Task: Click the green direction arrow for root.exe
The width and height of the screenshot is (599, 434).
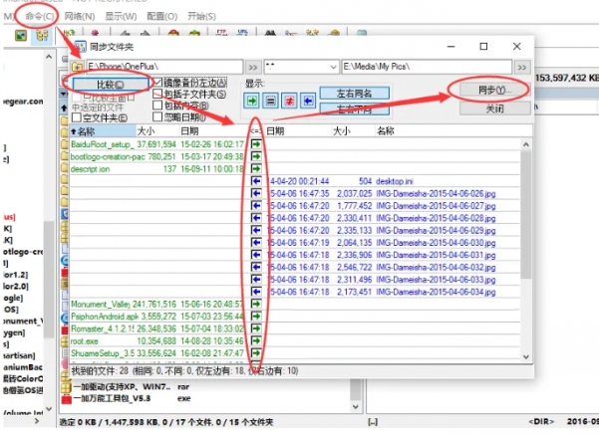Action: point(256,340)
